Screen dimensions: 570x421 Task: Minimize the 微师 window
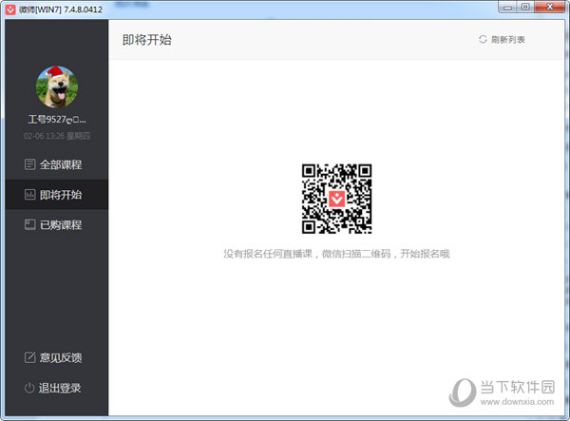click(x=508, y=8)
